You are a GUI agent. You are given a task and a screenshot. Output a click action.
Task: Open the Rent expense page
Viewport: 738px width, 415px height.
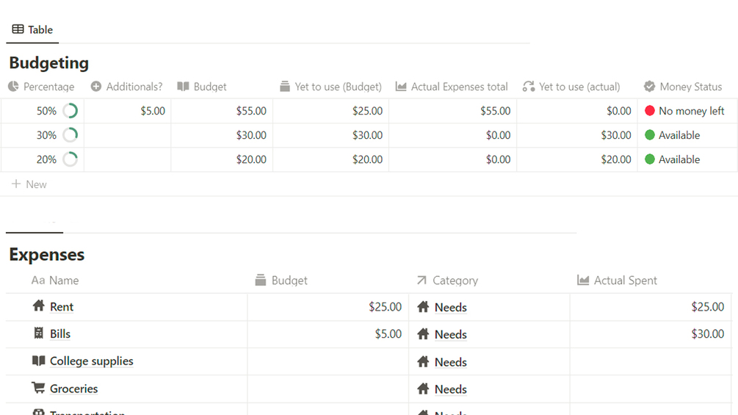pos(62,307)
